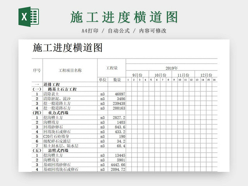
Task: Click quantity value 13445
Action: tap(120, 155)
